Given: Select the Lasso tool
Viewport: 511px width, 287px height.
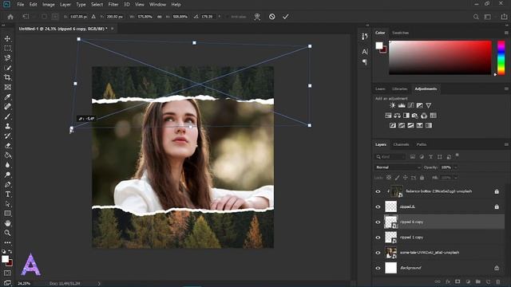Looking at the screenshot, I should pyautogui.click(x=7, y=58).
